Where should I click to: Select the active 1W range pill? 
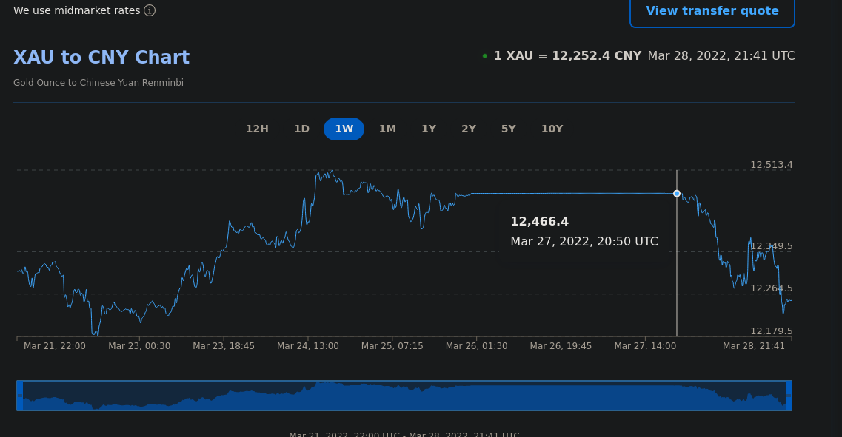point(344,129)
